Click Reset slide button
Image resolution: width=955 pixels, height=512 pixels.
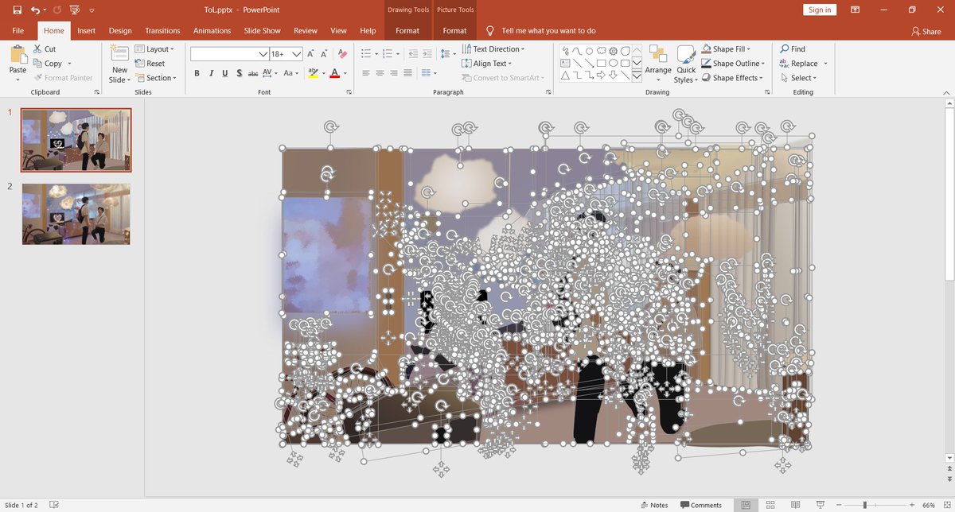[150, 64]
